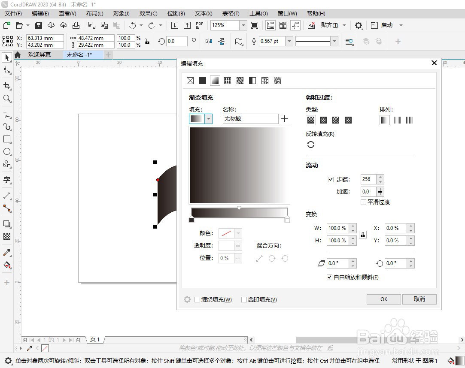The image size is (465, 368).
Task: Select the Crop tool
Action: (x=7, y=86)
